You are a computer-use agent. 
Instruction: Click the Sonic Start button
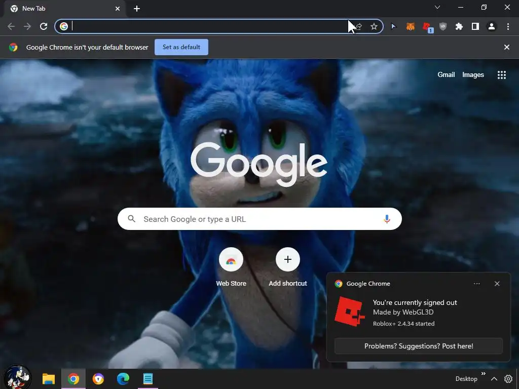point(17,377)
